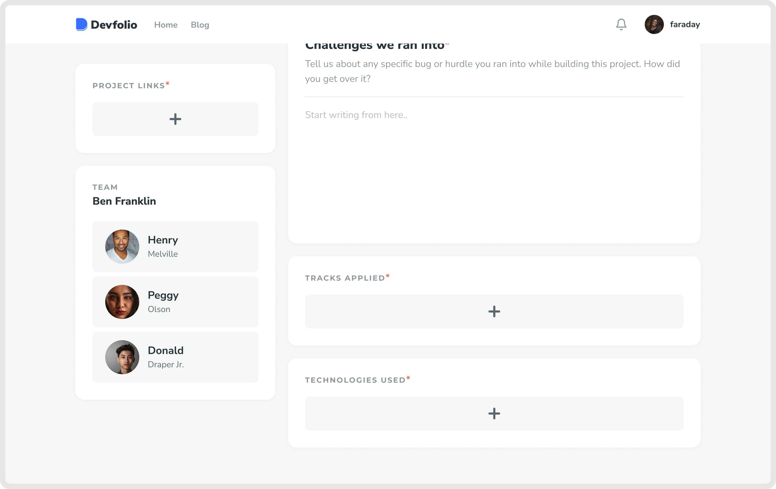Click the Technologies Used heading

[x=355, y=380]
